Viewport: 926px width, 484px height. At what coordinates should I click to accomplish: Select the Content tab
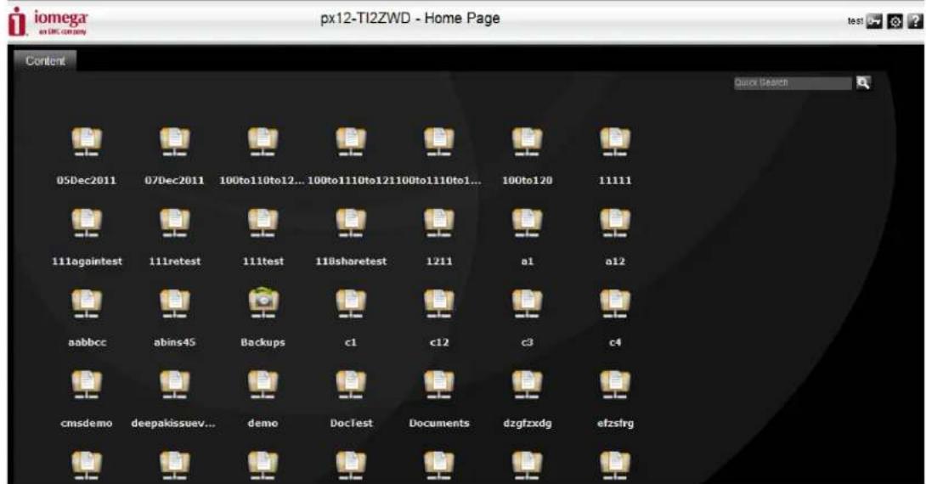(x=45, y=61)
